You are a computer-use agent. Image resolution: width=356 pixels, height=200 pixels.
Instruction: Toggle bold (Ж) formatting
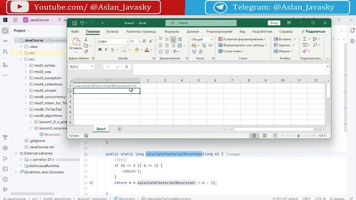(x=100, y=49)
